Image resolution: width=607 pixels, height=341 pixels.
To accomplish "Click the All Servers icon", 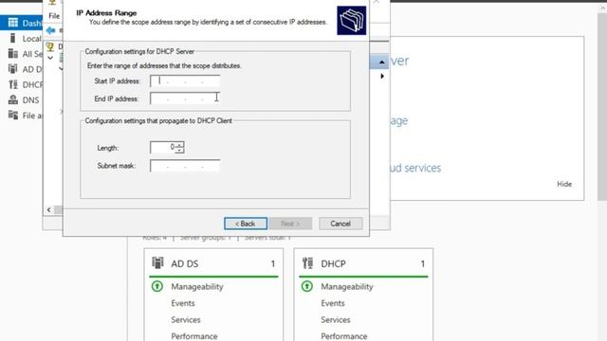I will pyautogui.click(x=13, y=53).
